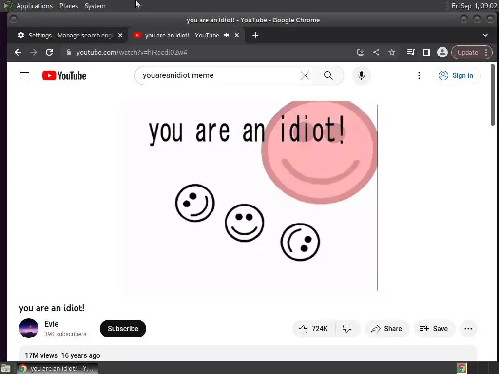The height and width of the screenshot is (374, 499).
Task: Click the YouTube search magnifier button
Action: [328, 75]
